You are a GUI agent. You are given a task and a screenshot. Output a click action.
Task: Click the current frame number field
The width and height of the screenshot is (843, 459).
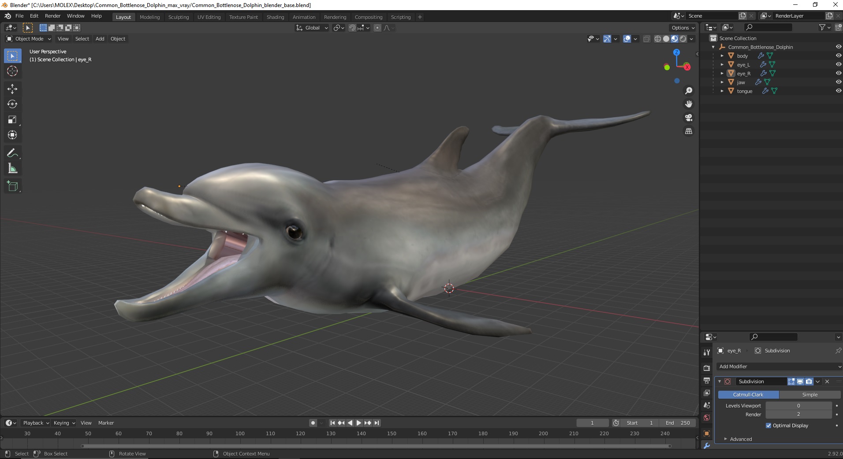tap(592, 423)
